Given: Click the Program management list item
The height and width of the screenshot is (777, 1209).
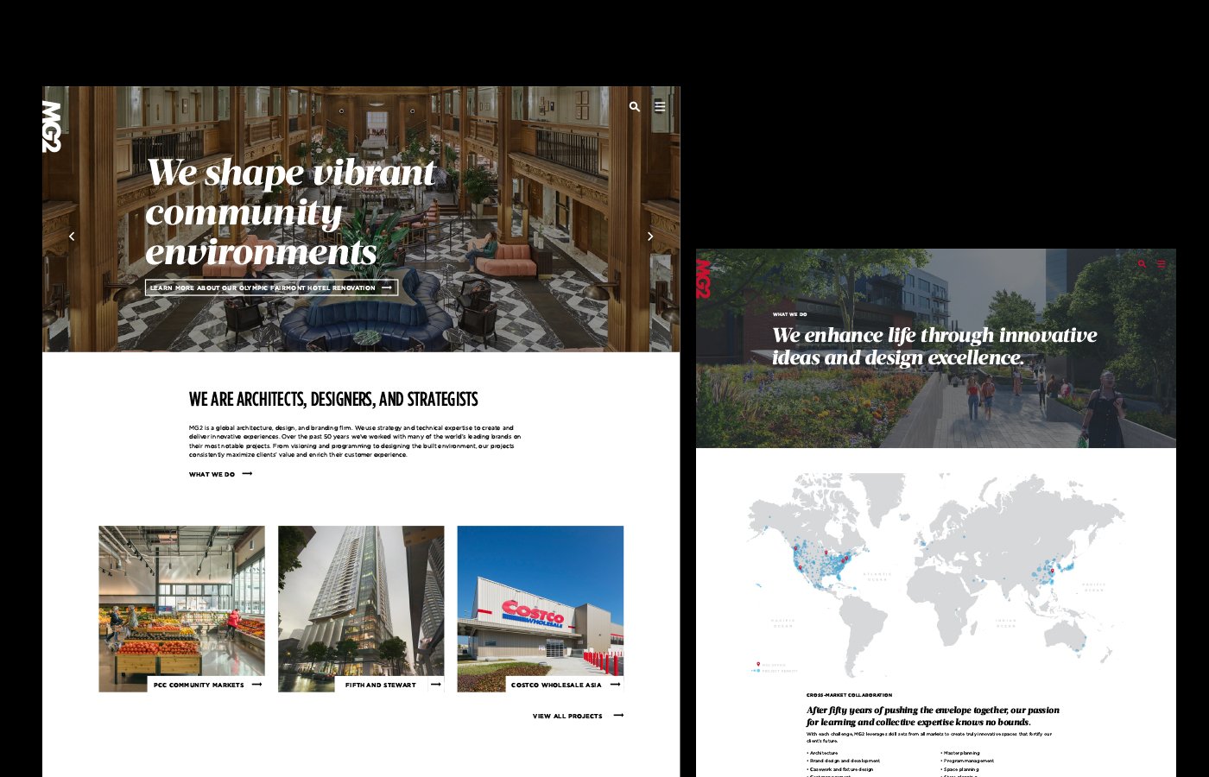Looking at the screenshot, I should (967, 761).
